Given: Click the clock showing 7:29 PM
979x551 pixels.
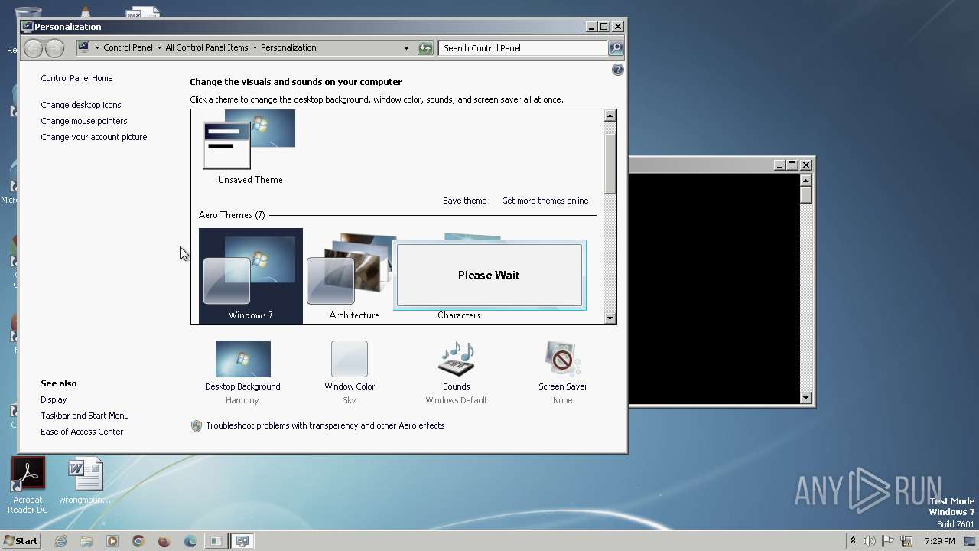Looking at the screenshot, I should [939, 541].
